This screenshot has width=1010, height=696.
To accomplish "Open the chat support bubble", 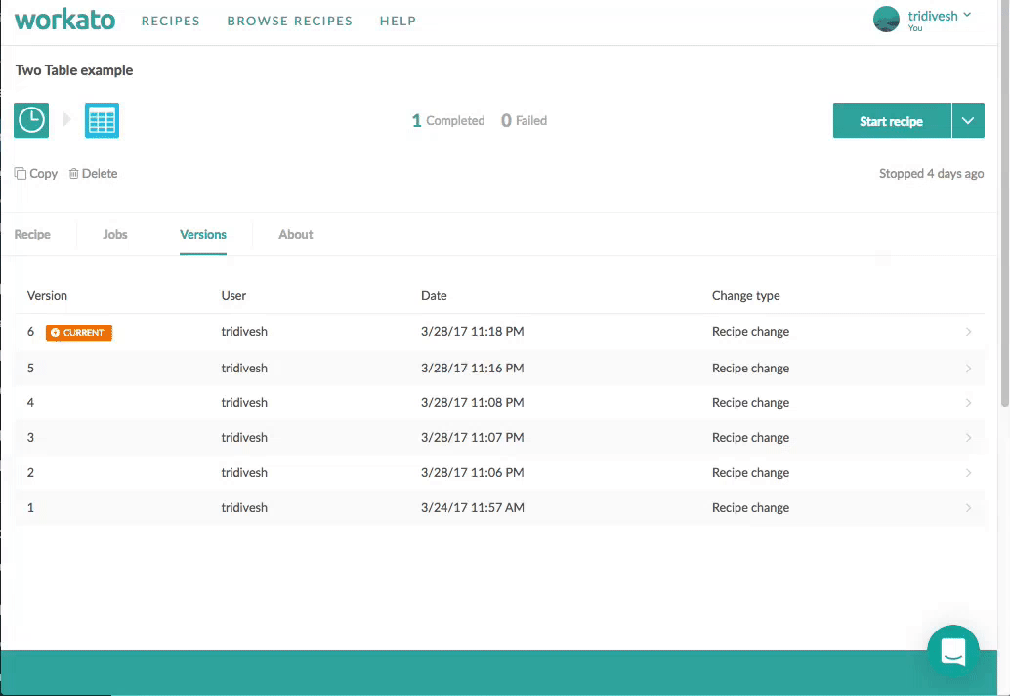I will (952, 651).
